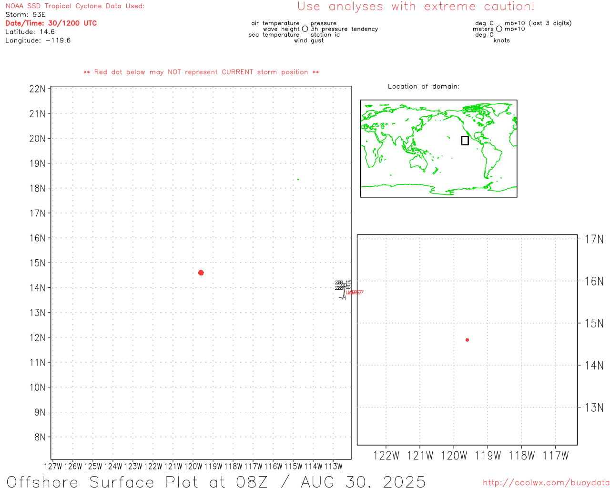Viewport: 610px width, 488px height.
Task: Click the '17N' label on zoomed inset map
Action: (x=594, y=239)
